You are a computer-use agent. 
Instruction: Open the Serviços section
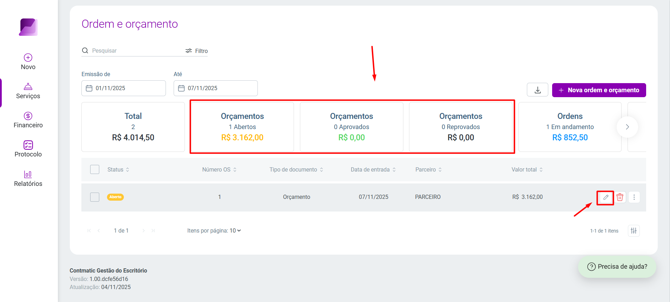(x=28, y=91)
